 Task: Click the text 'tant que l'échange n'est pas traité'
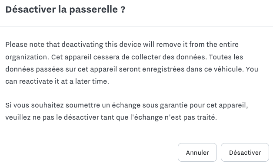pos(159,117)
